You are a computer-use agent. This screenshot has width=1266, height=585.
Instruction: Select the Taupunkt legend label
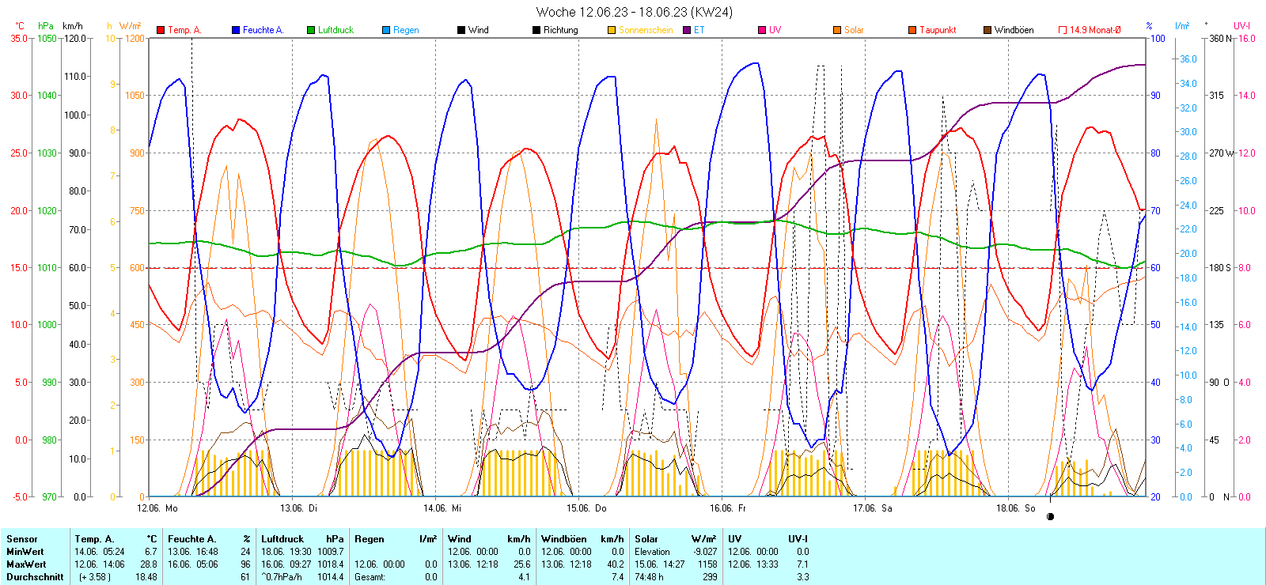pos(938,30)
